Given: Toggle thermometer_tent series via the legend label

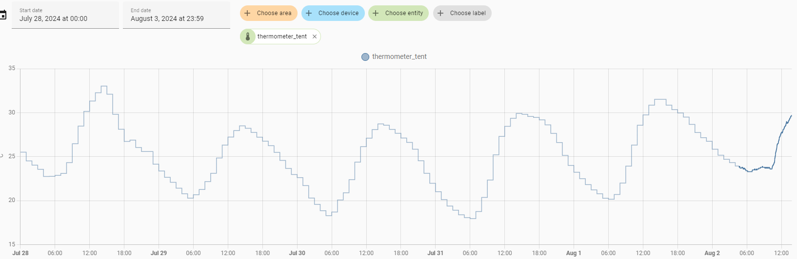Looking at the screenshot, I should point(399,56).
